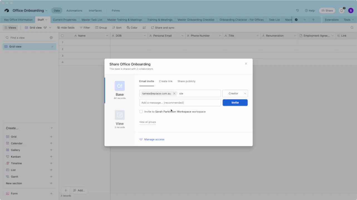This screenshot has width=357, height=200.
Task: Remove the tamea@eplace.com.au email chip
Action: (x=174, y=94)
